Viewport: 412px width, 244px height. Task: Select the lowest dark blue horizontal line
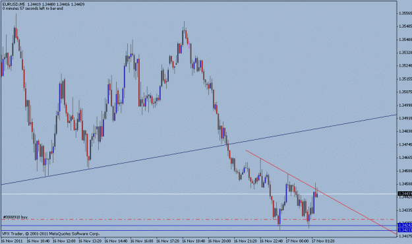tap(198, 231)
